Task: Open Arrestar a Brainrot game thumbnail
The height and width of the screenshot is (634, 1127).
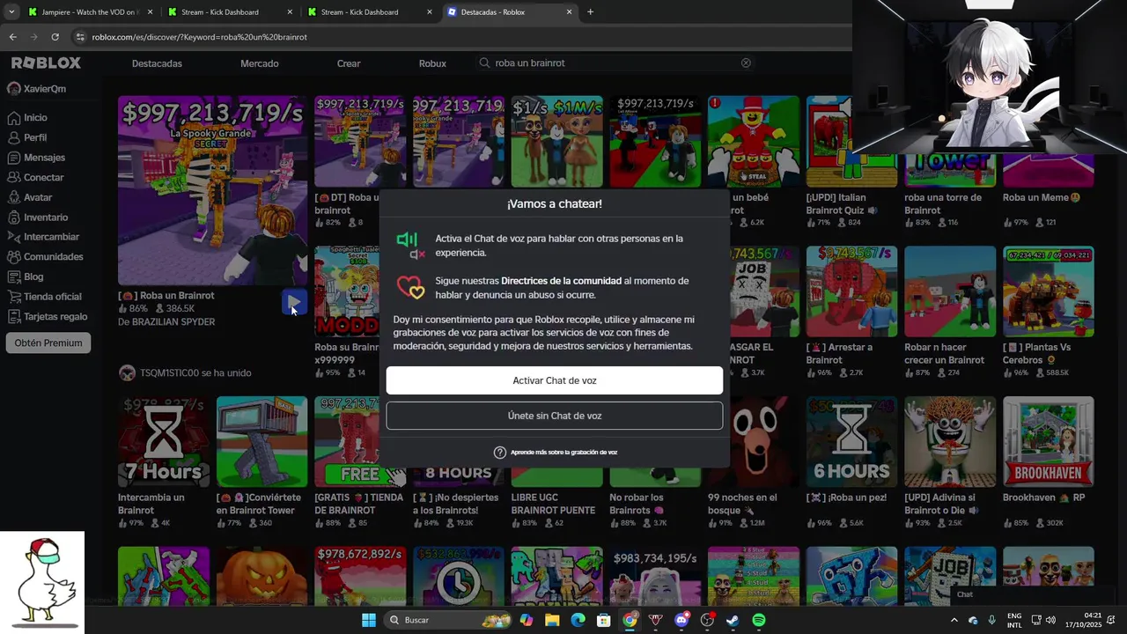Action: [851, 291]
